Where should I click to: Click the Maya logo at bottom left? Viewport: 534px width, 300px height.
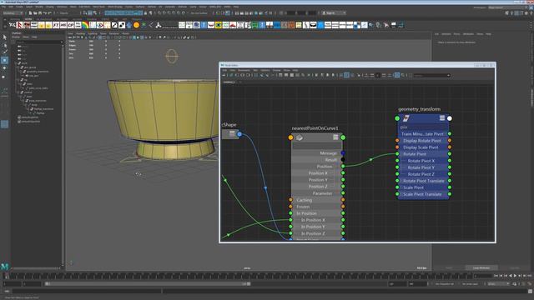[5, 267]
